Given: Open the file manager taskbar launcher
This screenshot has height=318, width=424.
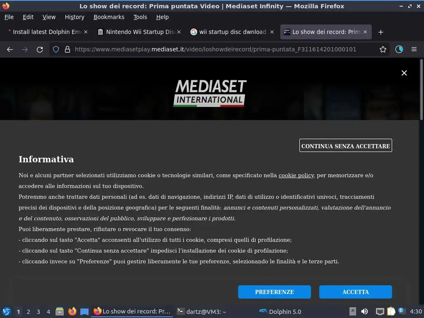Looking at the screenshot, I should 60,311.
